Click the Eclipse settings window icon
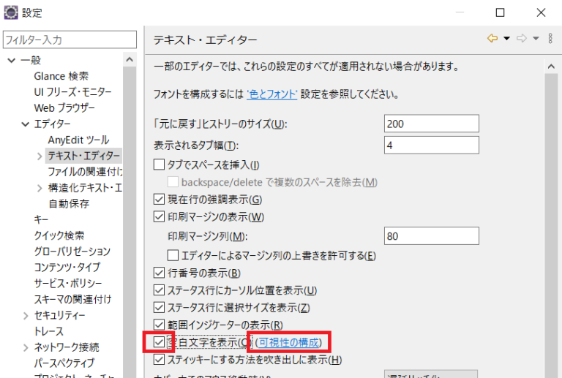 tap(11, 12)
